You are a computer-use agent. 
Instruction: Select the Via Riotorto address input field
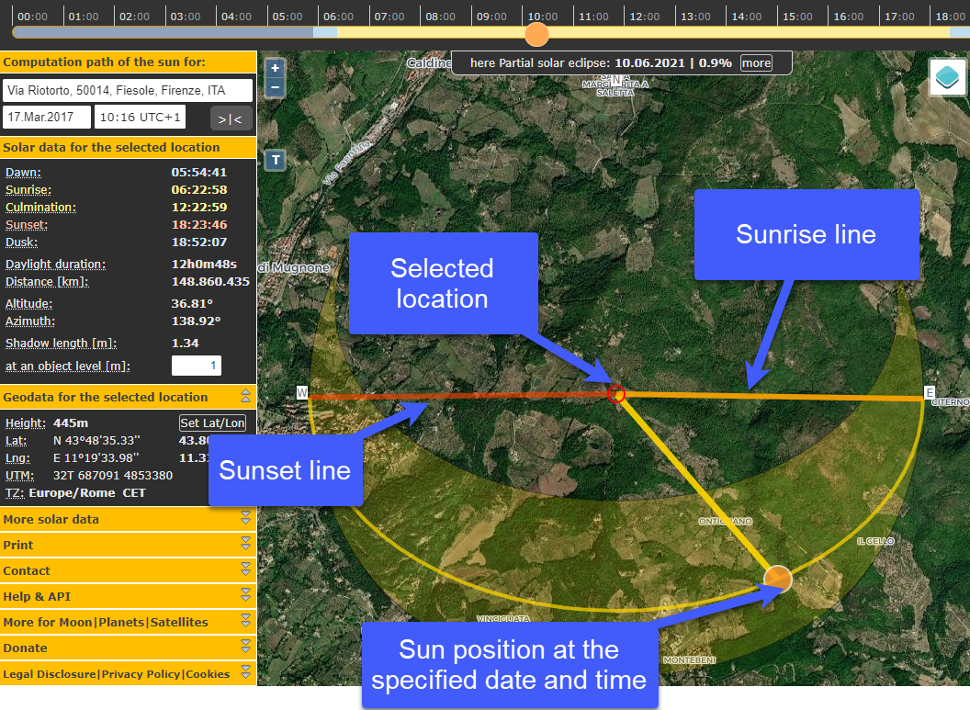tap(128, 89)
